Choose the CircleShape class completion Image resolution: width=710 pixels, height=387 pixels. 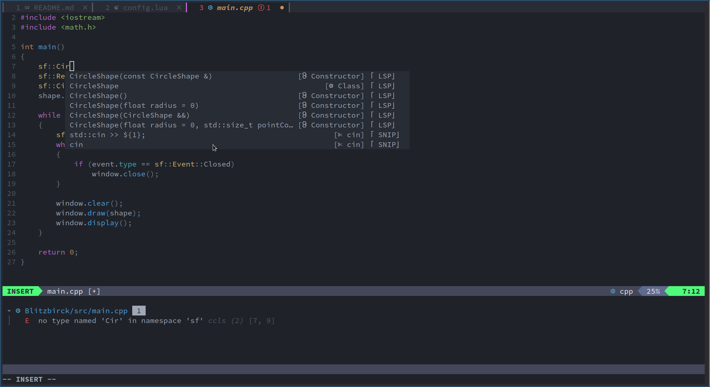237,86
